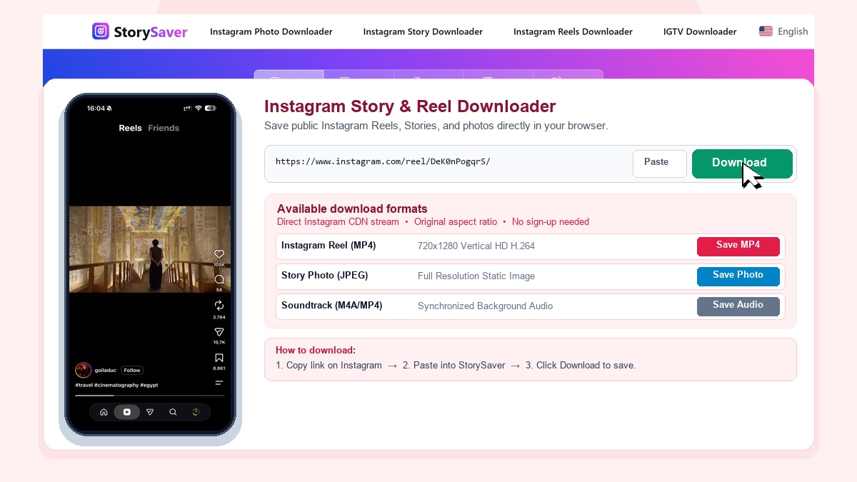Click Save Photo for Story Photo
Screen dimensions: 857x482
point(738,276)
